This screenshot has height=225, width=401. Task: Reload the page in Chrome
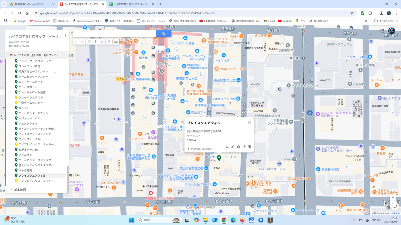click(x=20, y=13)
